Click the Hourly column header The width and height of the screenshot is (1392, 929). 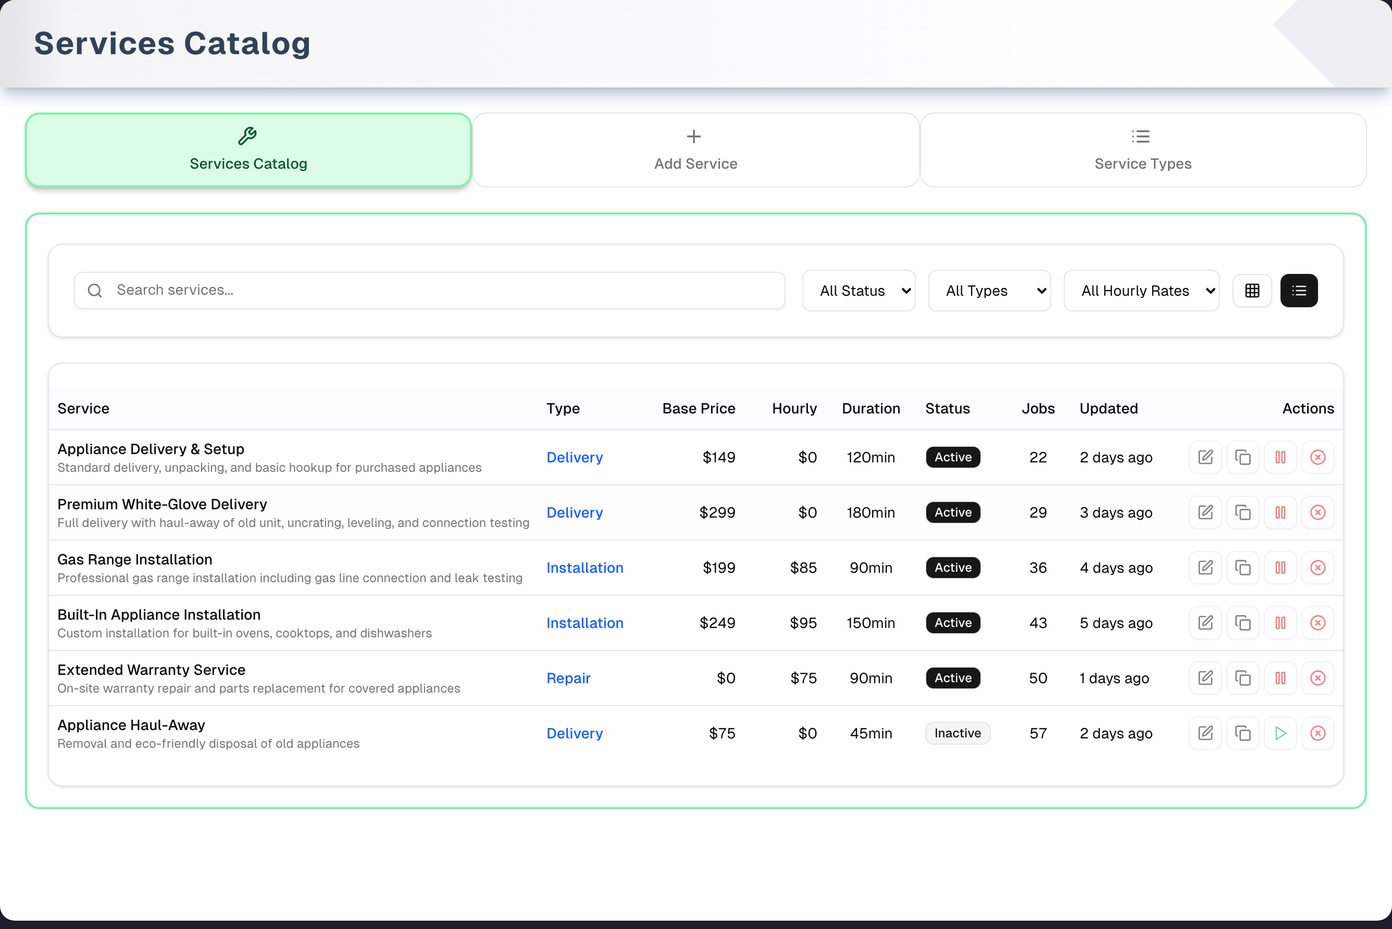(794, 408)
